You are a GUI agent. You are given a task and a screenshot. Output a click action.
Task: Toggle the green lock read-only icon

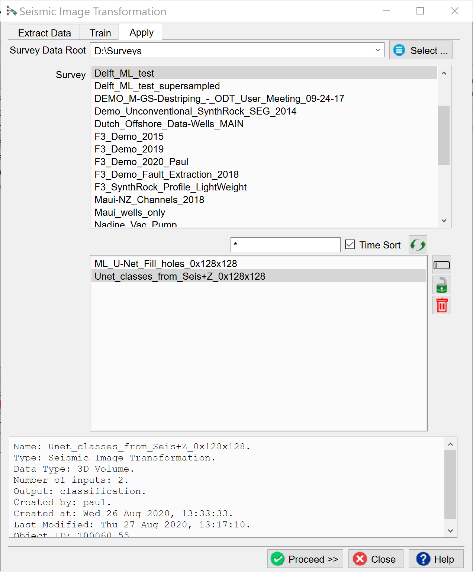(441, 285)
